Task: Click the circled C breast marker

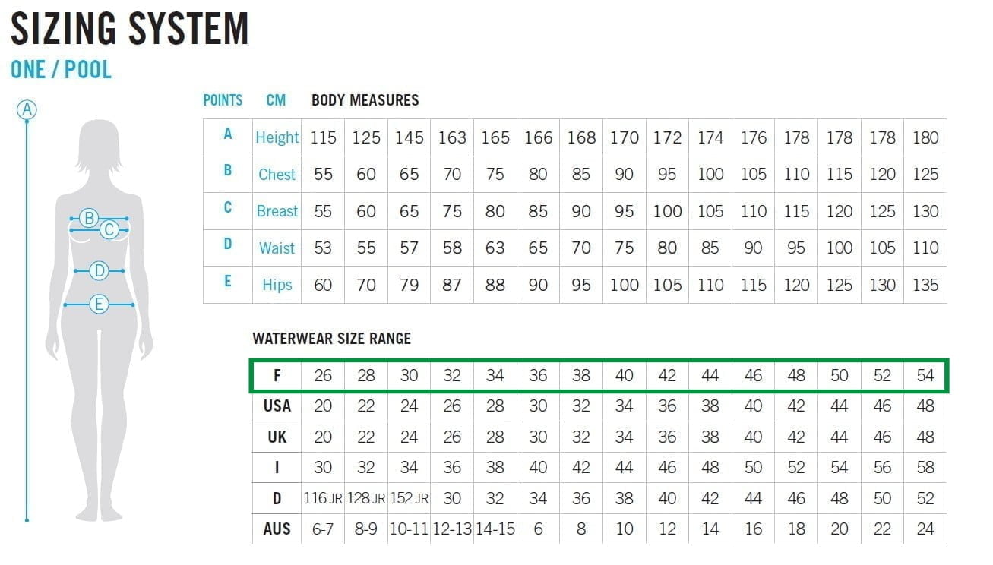Action: (109, 229)
